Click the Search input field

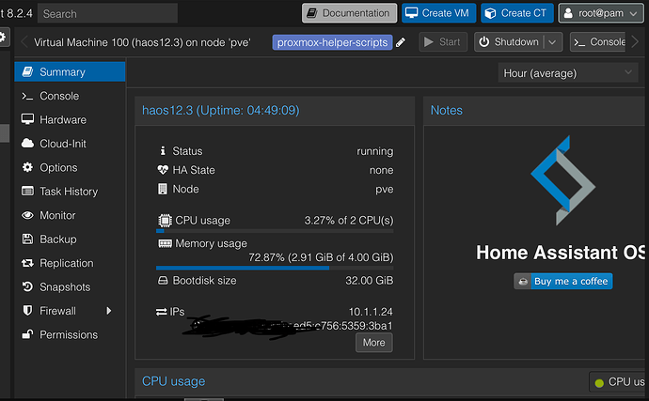[107, 14]
